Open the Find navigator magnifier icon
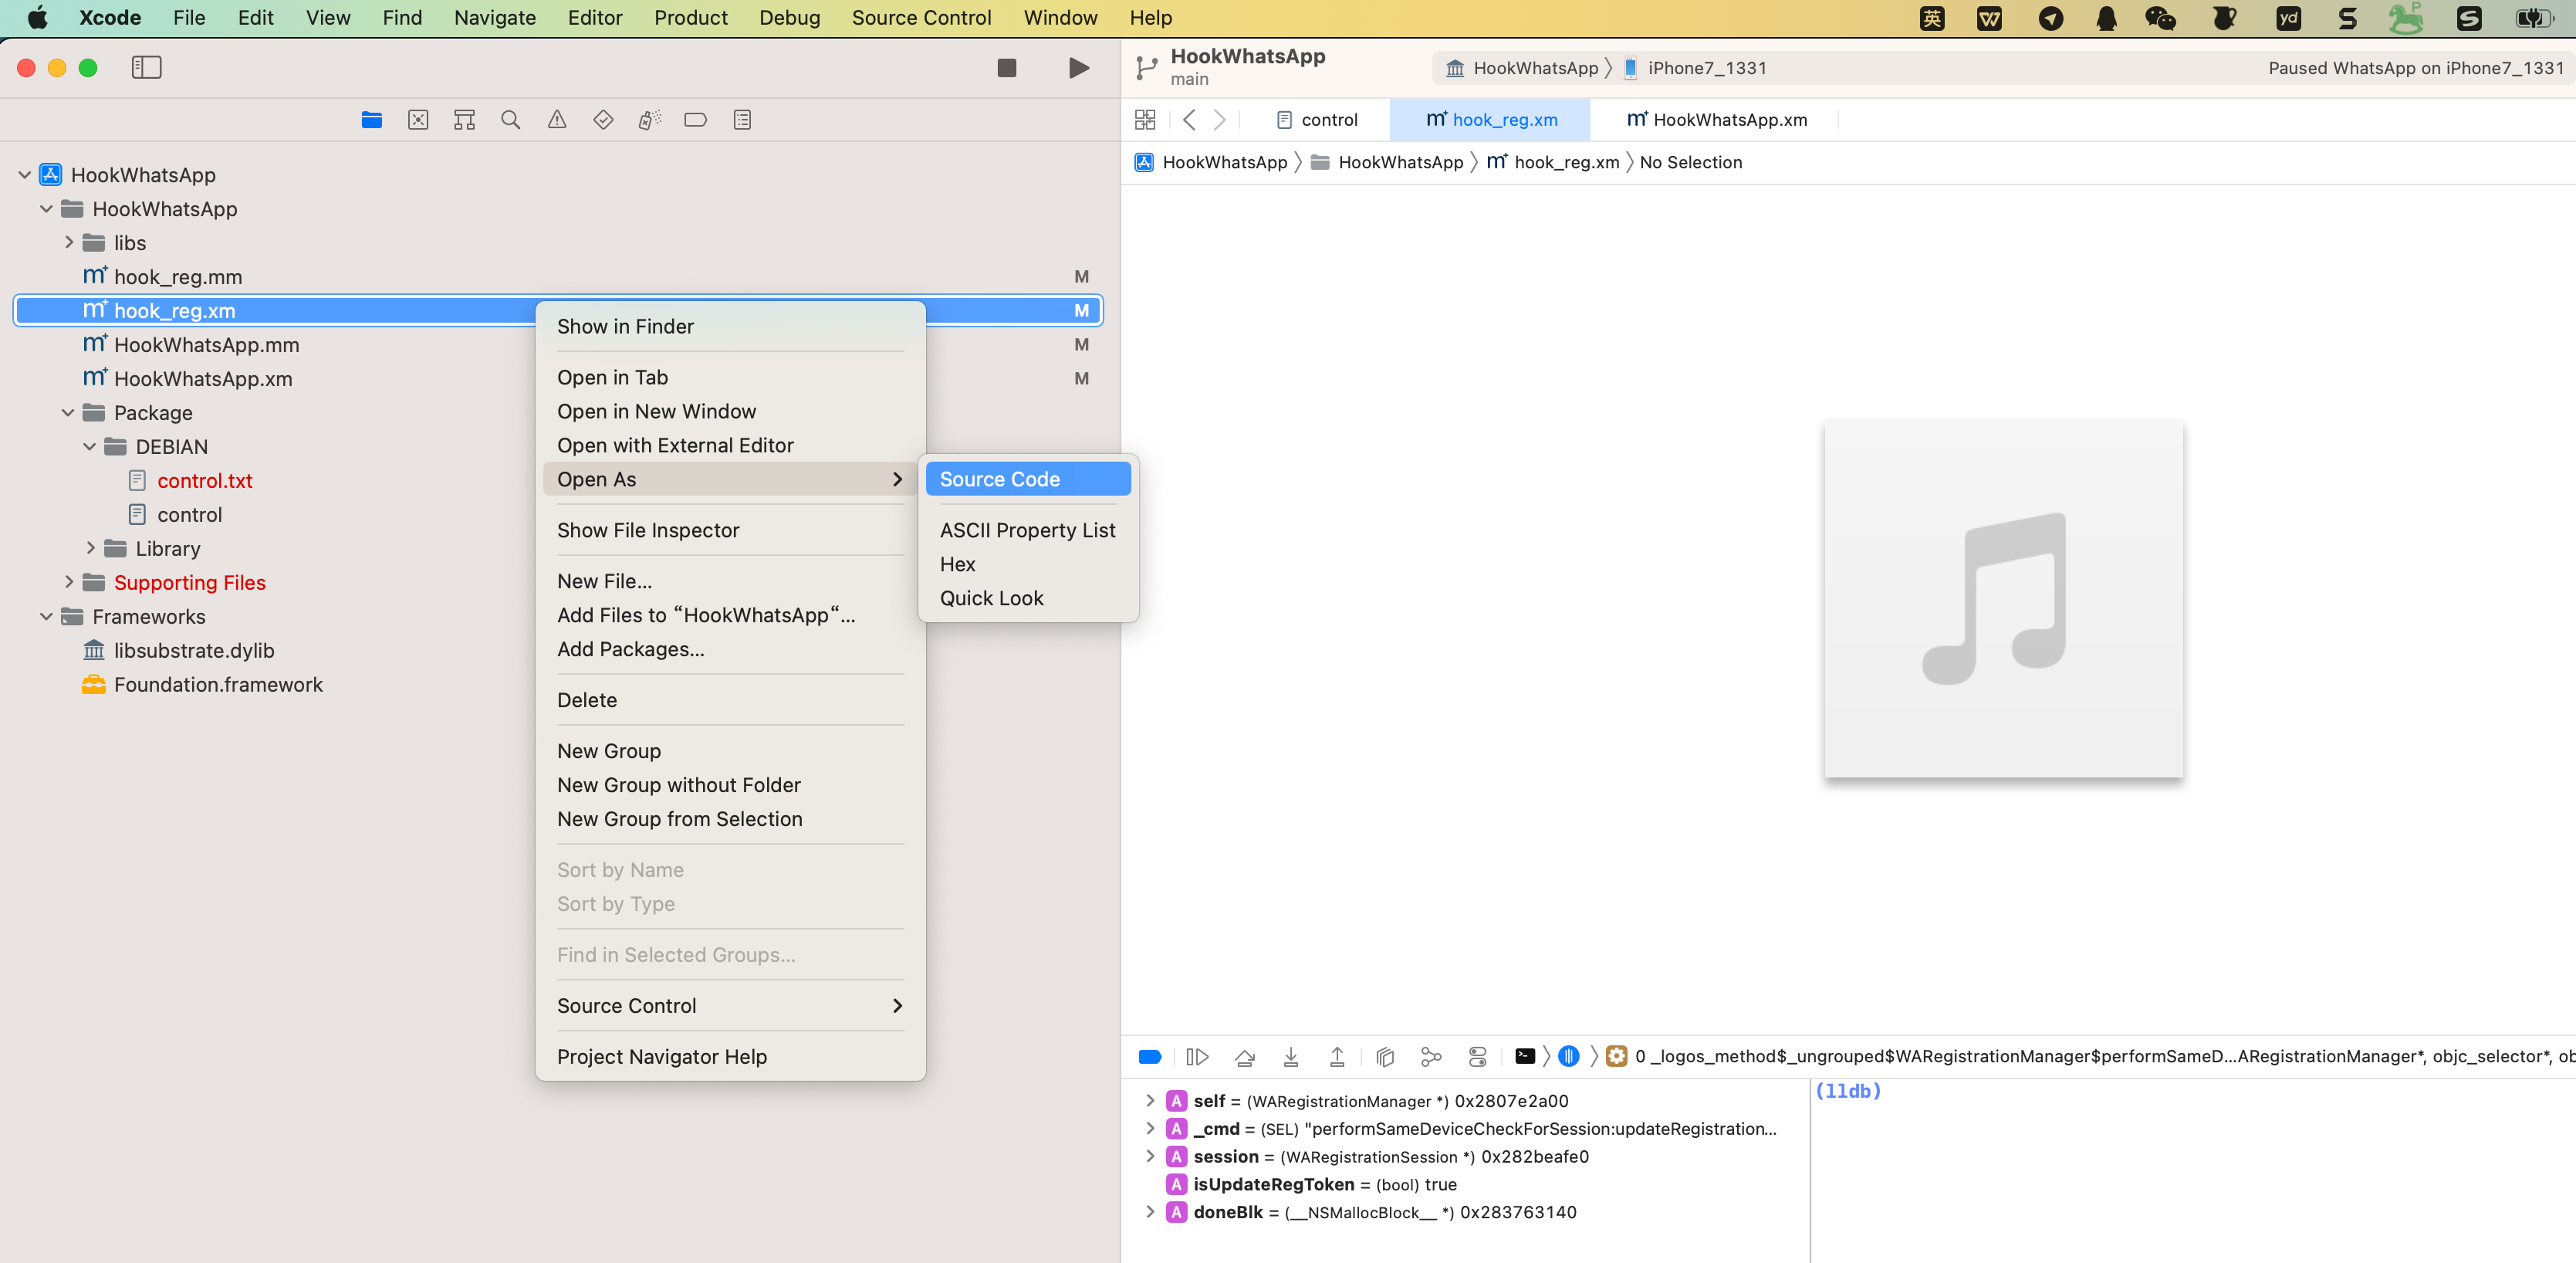Viewport: 2576px width, 1263px height. [510, 120]
